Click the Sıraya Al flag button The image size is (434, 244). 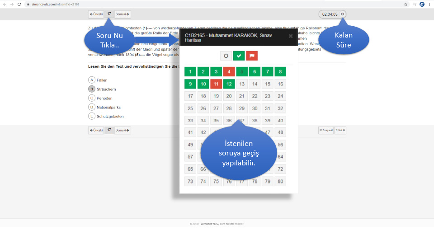pyautogui.click(x=326, y=130)
